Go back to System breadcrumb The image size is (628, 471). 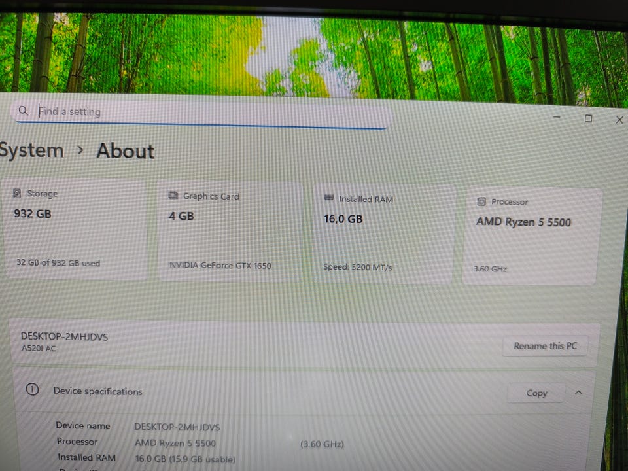point(31,150)
